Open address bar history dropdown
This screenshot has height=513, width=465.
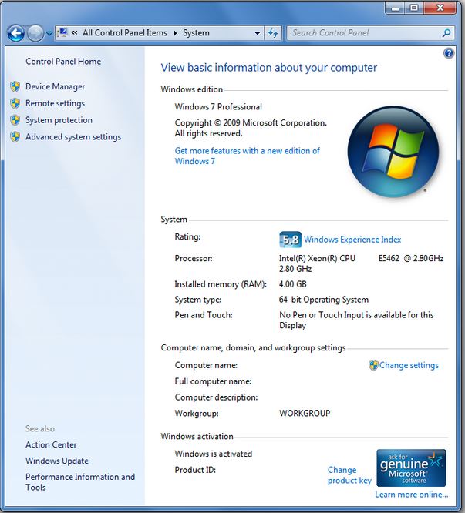click(258, 33)
